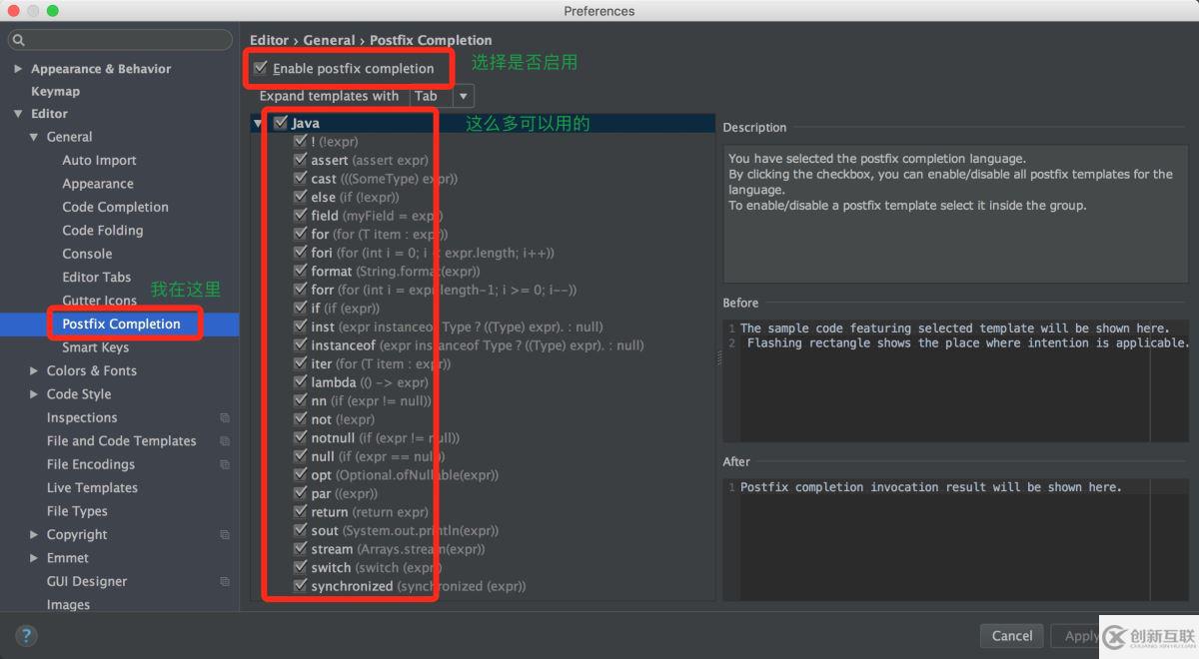Click the project-level icon beside File Encodings
Screen dimensions: 1199x659
[x=225, y=465]
